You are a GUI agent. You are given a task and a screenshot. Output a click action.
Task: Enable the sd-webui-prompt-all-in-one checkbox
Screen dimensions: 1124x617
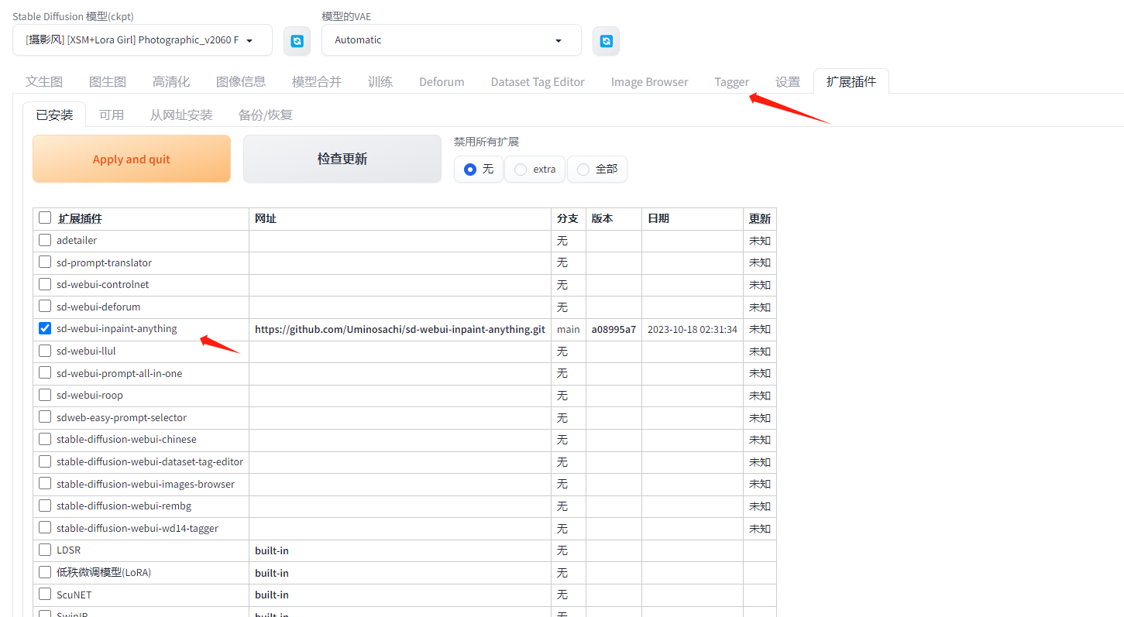pos(45,373)
